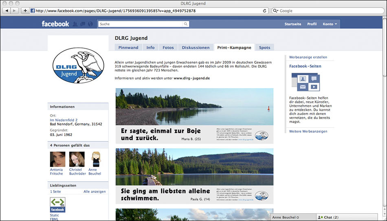Viewport: 387px width, 221px height.
Task: Click the search magnifier button next to Suche
Action: coord(186,24)
